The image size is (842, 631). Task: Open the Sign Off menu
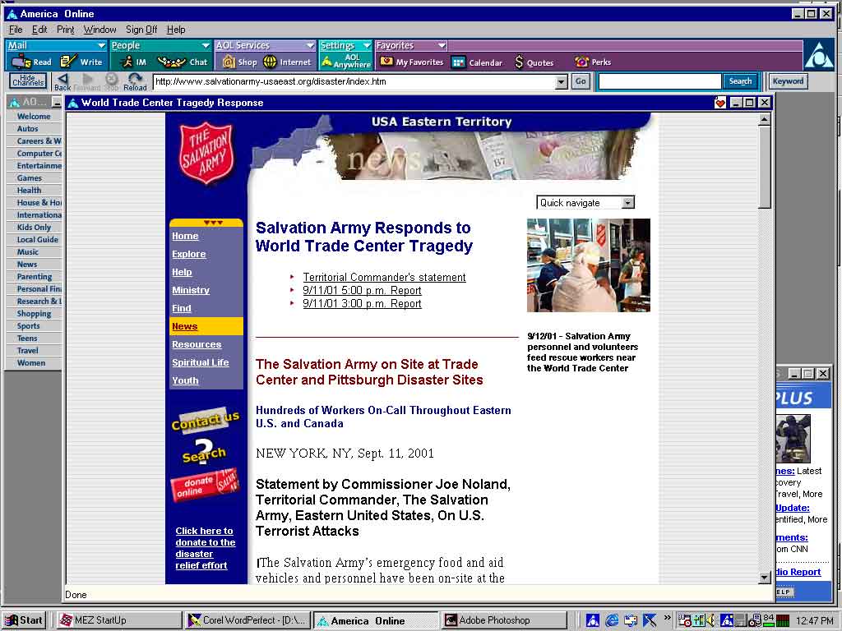pyautogui.click(x=141, y=30)
